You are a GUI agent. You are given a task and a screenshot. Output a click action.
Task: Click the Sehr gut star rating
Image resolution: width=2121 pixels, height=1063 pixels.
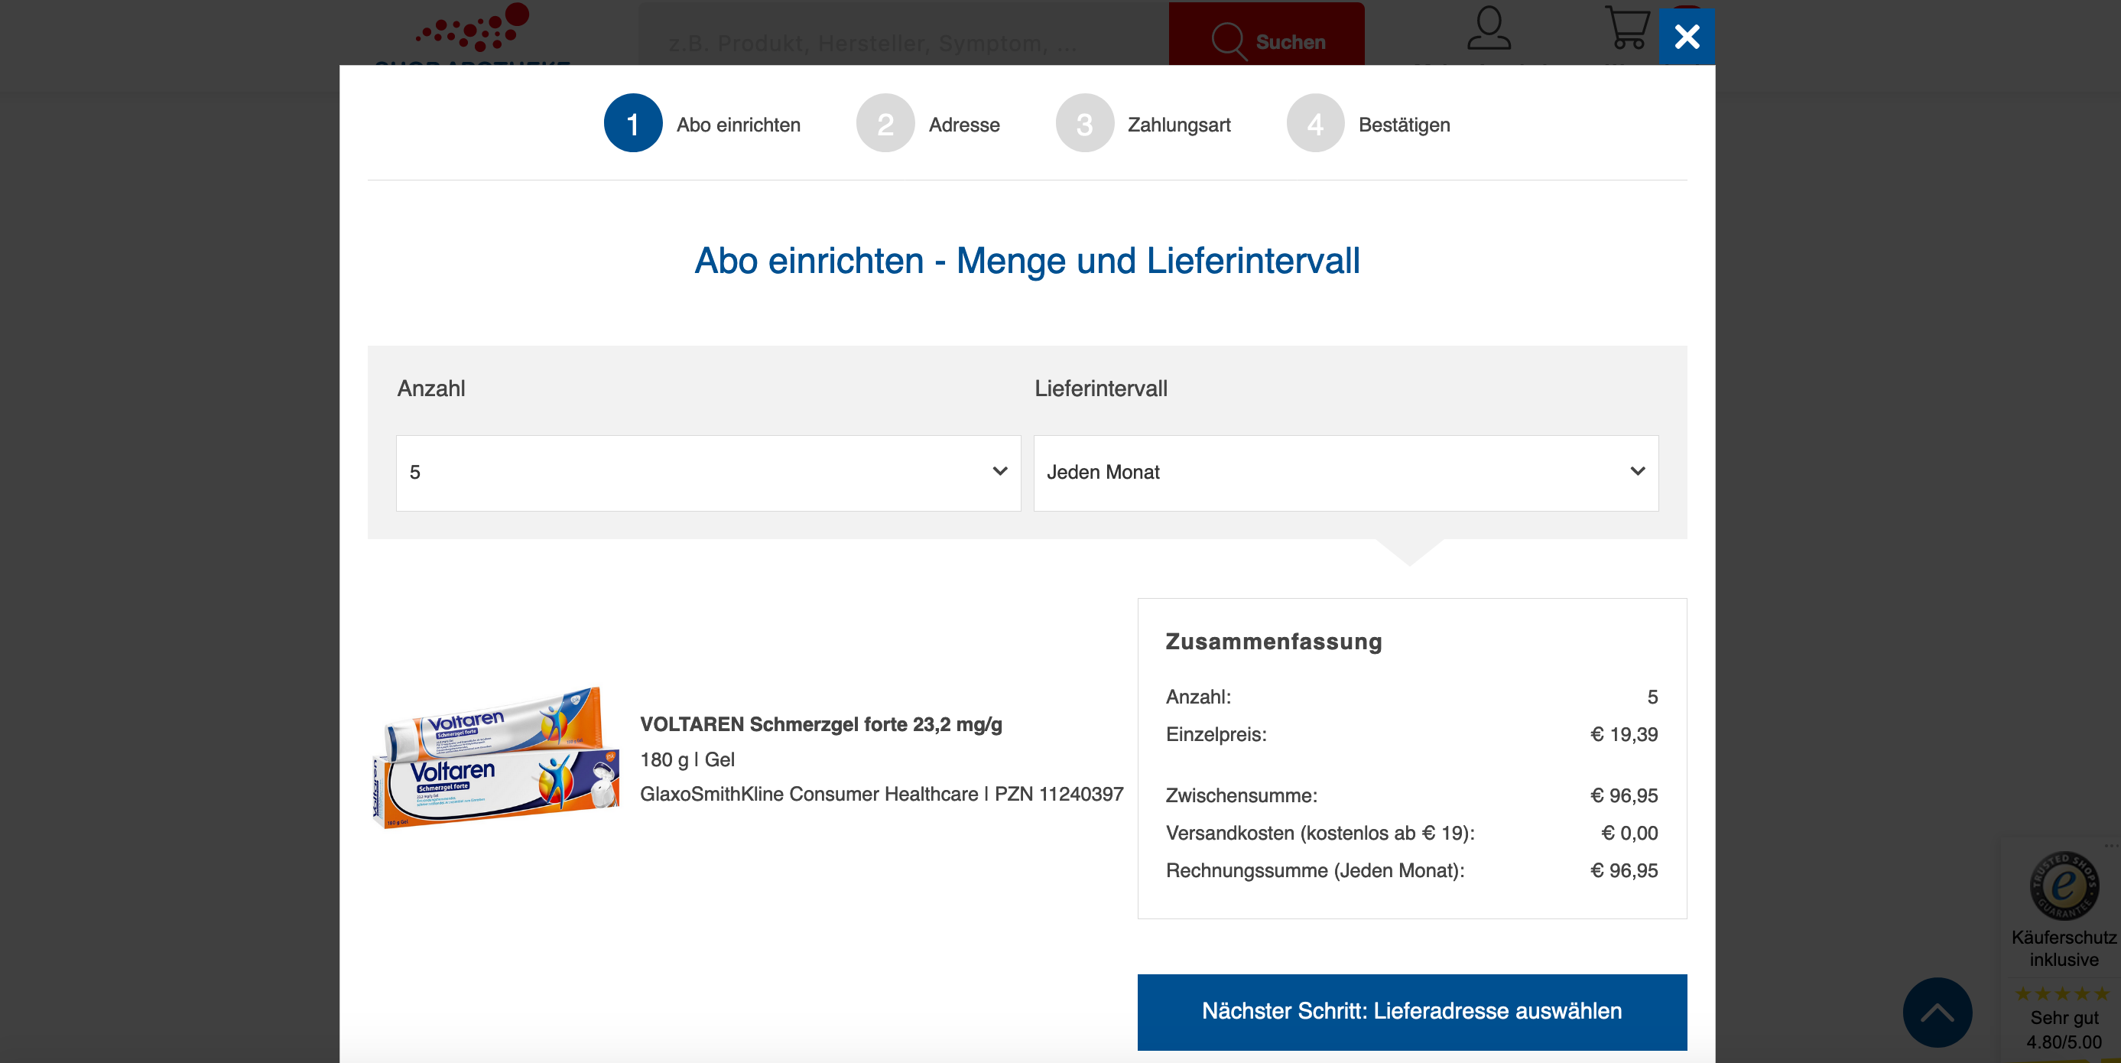[2063, 994]
